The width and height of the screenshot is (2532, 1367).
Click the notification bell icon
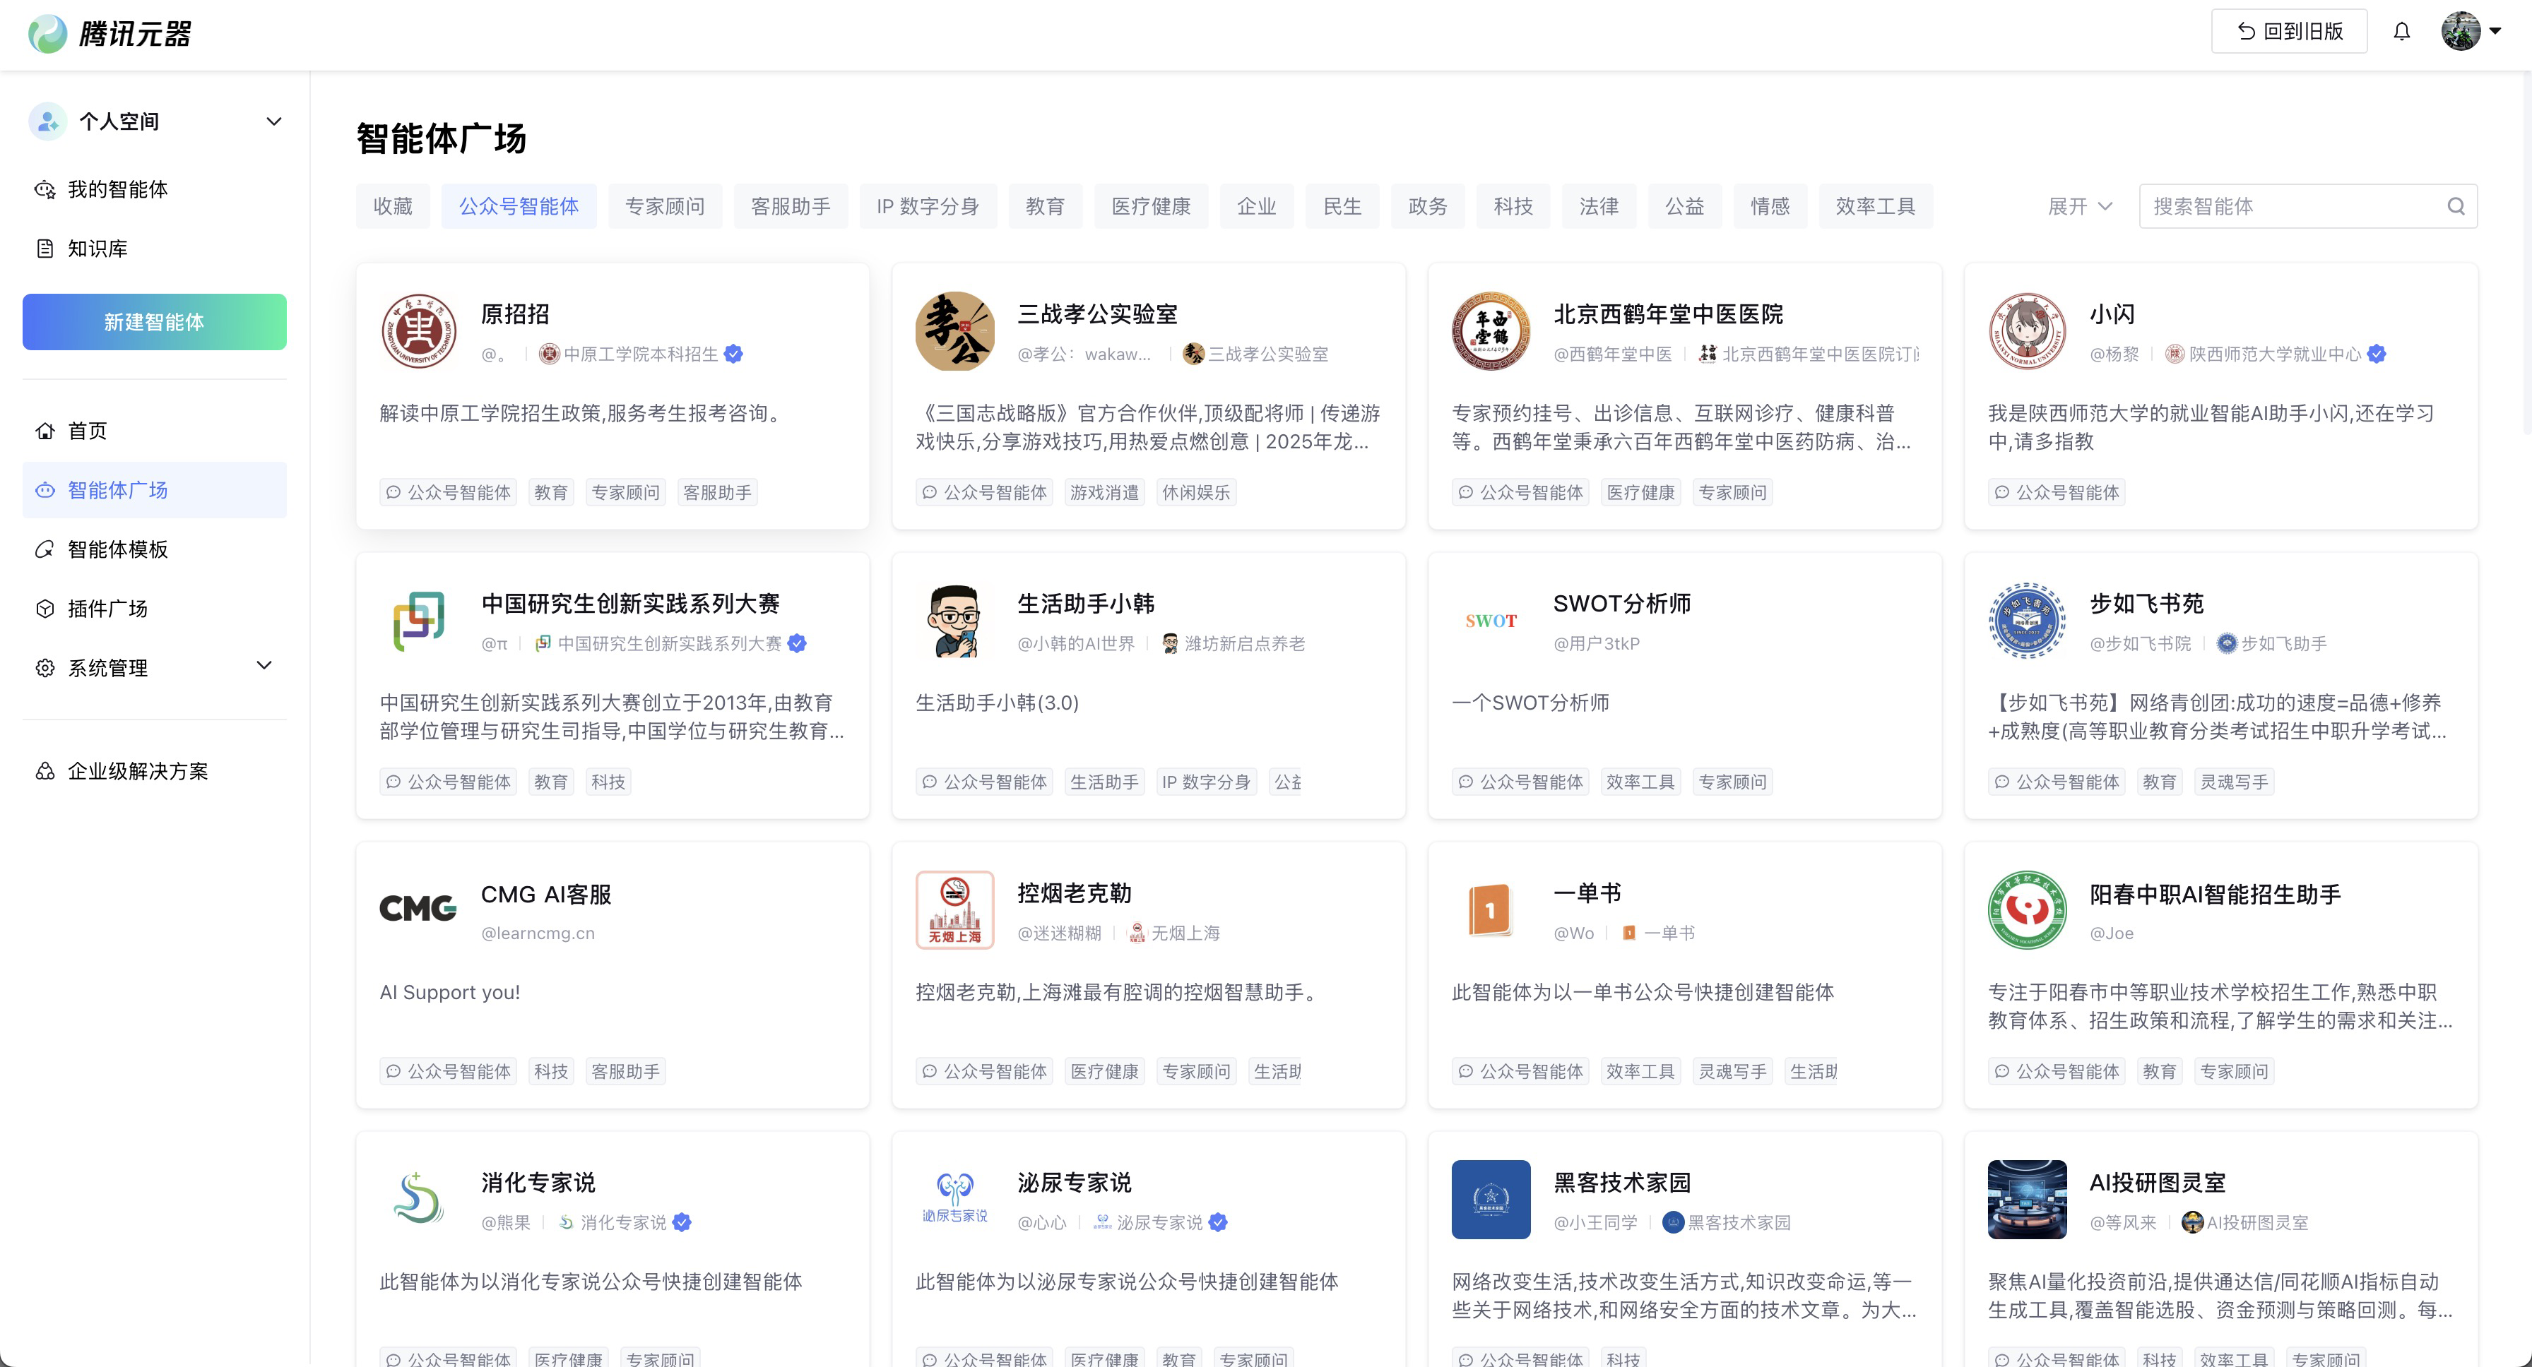(x=2401, y=32)
